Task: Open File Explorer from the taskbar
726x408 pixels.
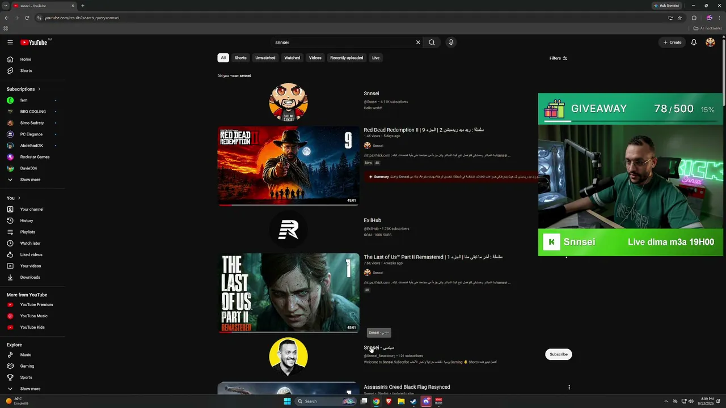Action: coord(401,401)
